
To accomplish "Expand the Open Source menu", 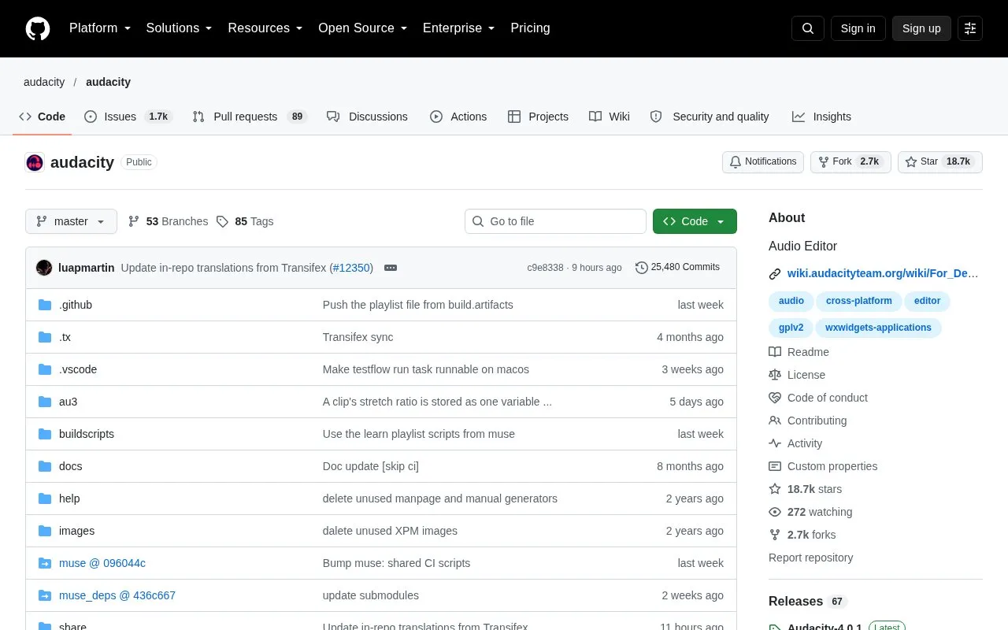I will click(x=363, y=28).
